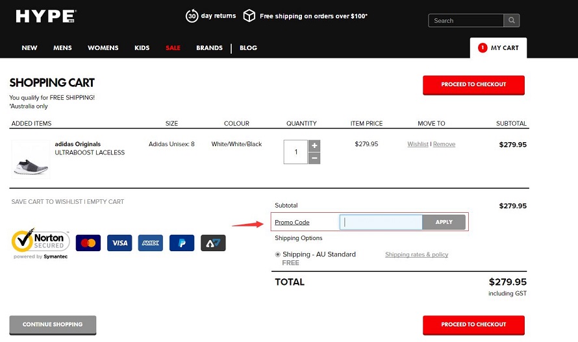
Task: Click 30 day returns text
Action: (218, 16)
